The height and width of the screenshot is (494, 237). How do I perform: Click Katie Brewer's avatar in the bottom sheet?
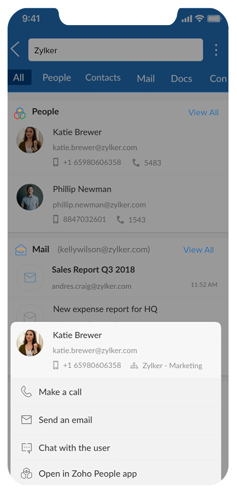click(x=30, y=343)
